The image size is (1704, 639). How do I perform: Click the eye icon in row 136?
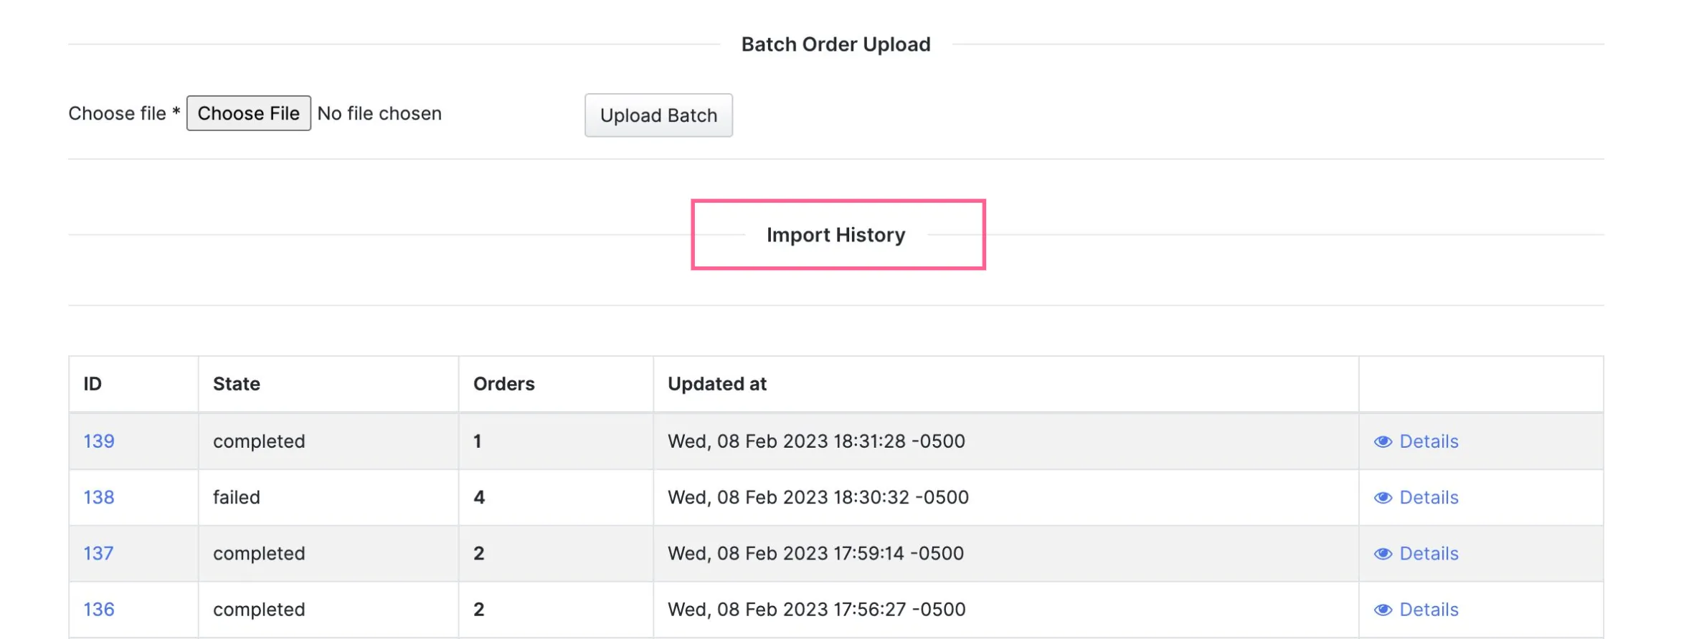(x=1383, y=610)
